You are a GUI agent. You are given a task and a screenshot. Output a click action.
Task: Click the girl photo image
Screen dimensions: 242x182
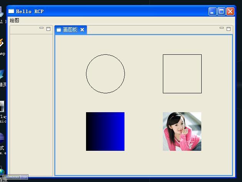(182, 131)
